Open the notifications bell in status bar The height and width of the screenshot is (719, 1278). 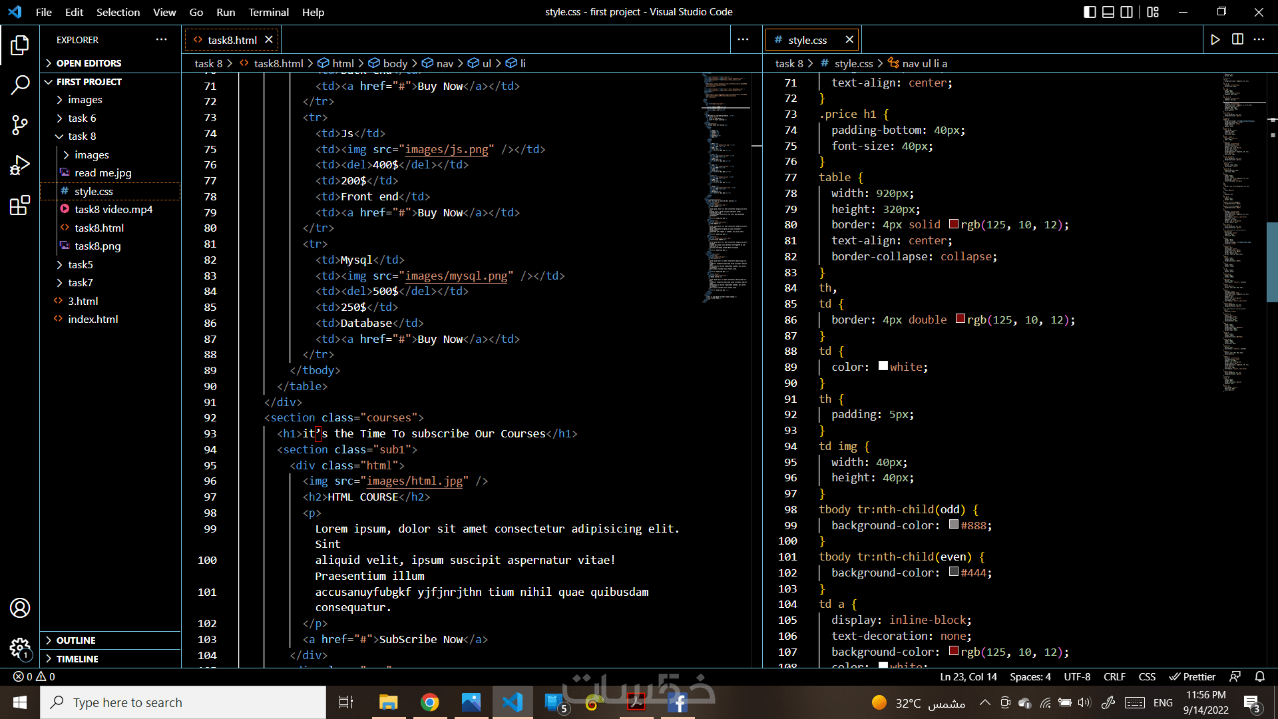[1260, 676]
